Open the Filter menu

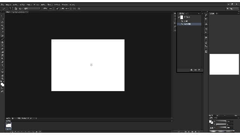coord(50,5)
